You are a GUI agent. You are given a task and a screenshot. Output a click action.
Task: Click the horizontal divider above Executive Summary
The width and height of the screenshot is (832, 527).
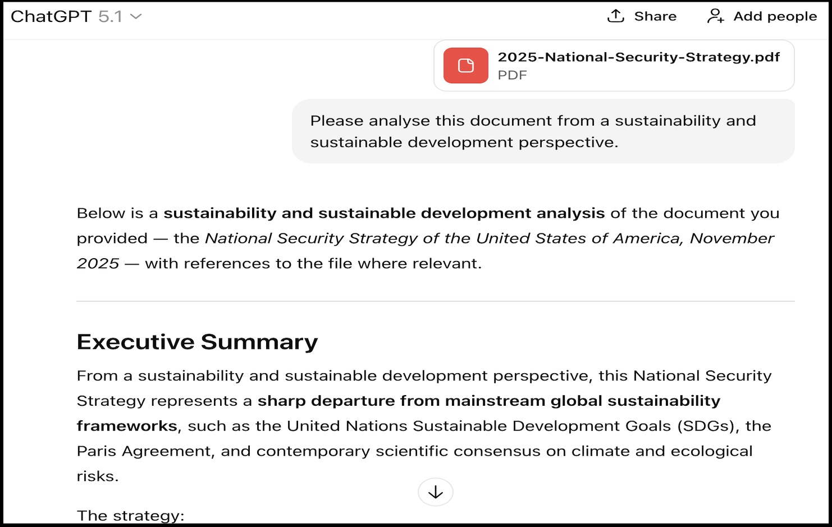435,301
